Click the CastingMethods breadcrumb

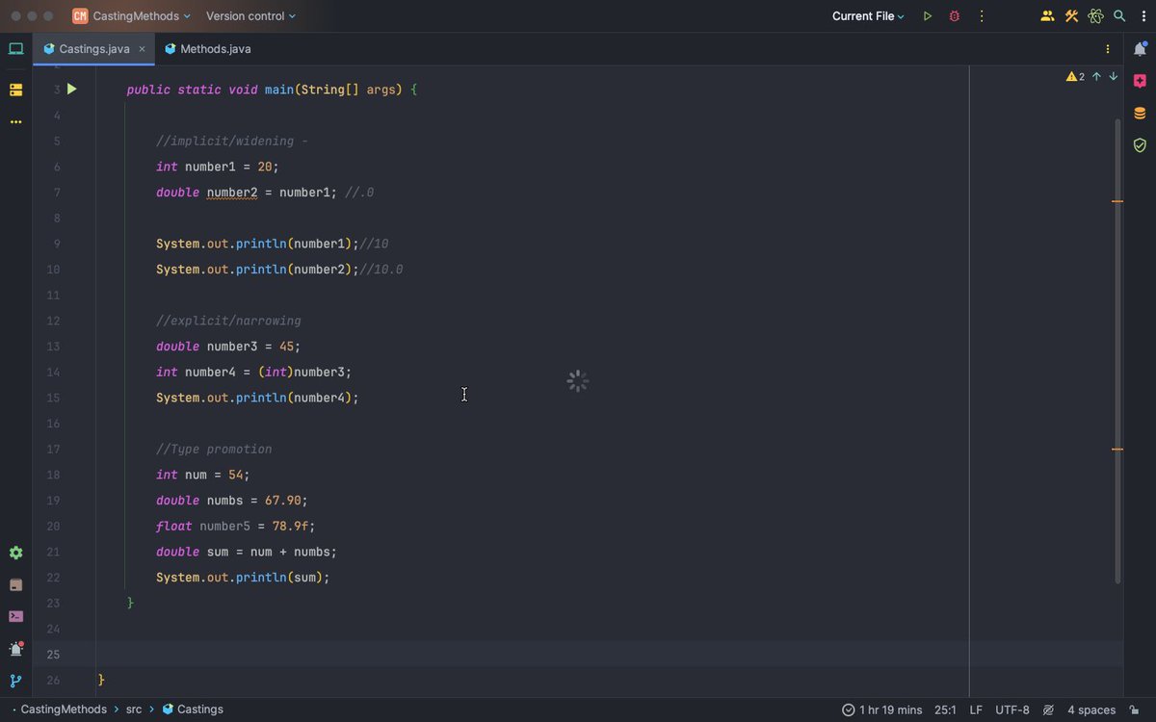click(x=64, y=709)
